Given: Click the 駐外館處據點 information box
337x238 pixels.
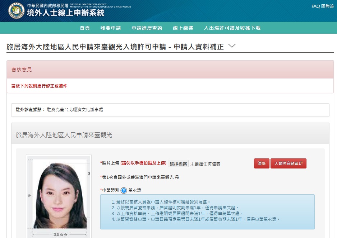Looking at the screenshot, I should click(x=170, y=110).
